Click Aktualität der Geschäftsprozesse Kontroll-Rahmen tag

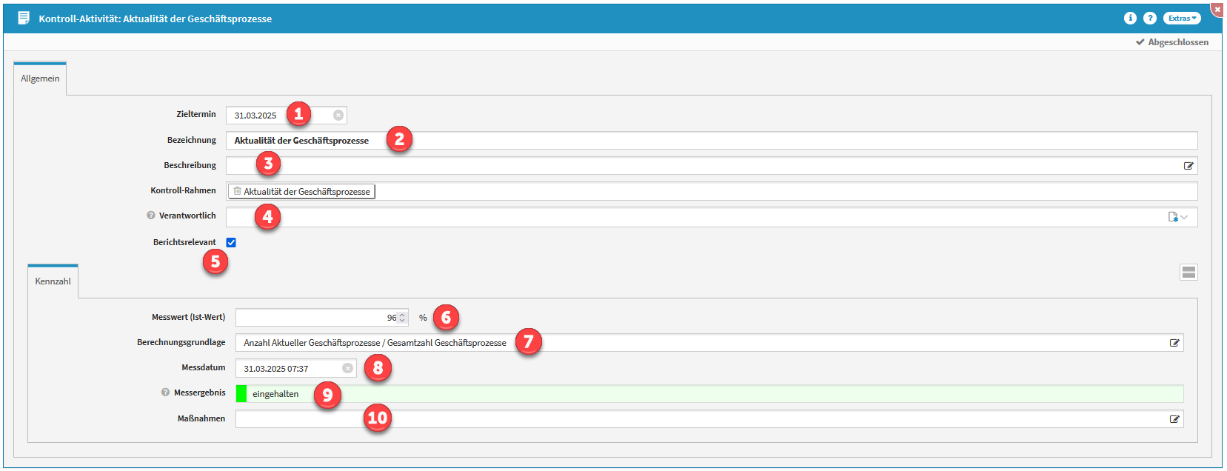point(301,191)
